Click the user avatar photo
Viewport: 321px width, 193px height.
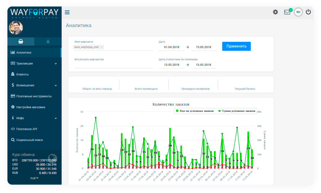tap(16, 28)
